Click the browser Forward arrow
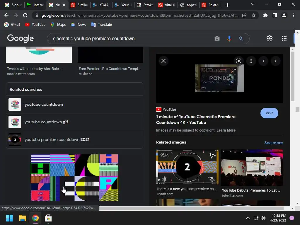This screenshot has width=300, height=225. (x=16, y=15)
